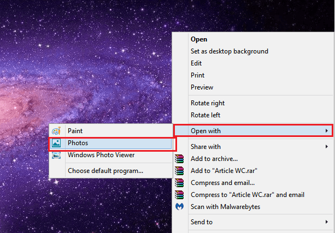The height and width of the screenshot is (233, 335).
Task: Click WinRAR icon beside Compress to "Article WC.rar" and email
Action: click(179, 195)
